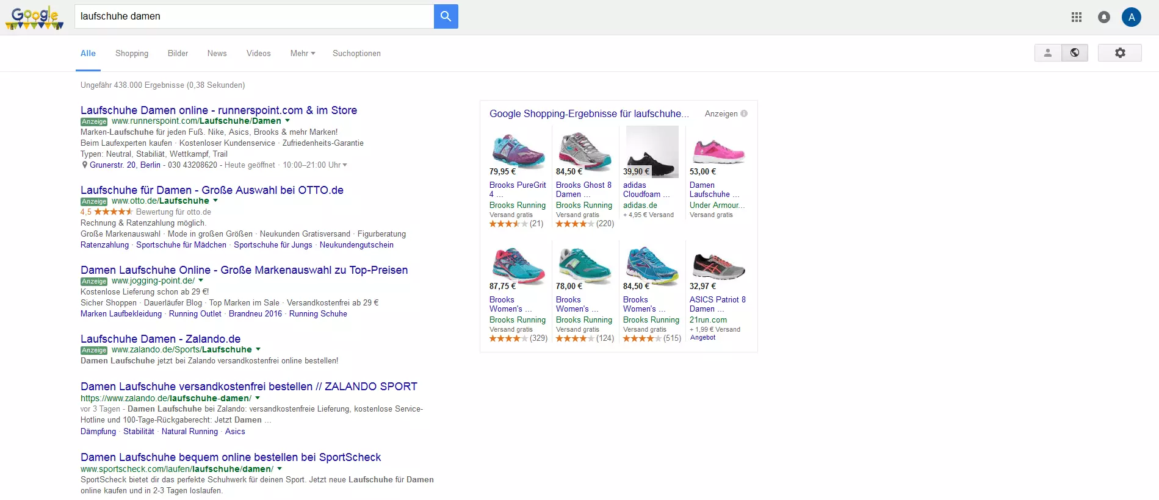Expand the Mehr dropdown
Image resolution: width=1159 pixels, height=500 pixels.
pyautogui.click(x=303, y=53)
